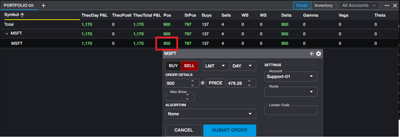Increase order quantity with up arrow

(192, 81)
